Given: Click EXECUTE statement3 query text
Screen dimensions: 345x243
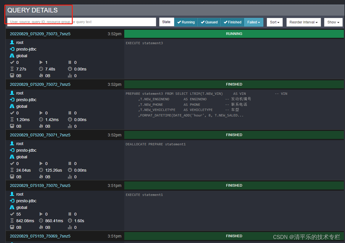Looking at the screenshot, I should click(144, 43).
